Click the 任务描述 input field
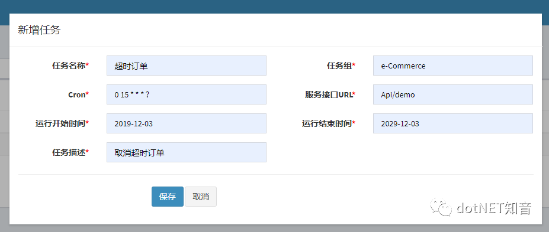The height and width of the screenshot is (232, 549). (x=187, y=152)
